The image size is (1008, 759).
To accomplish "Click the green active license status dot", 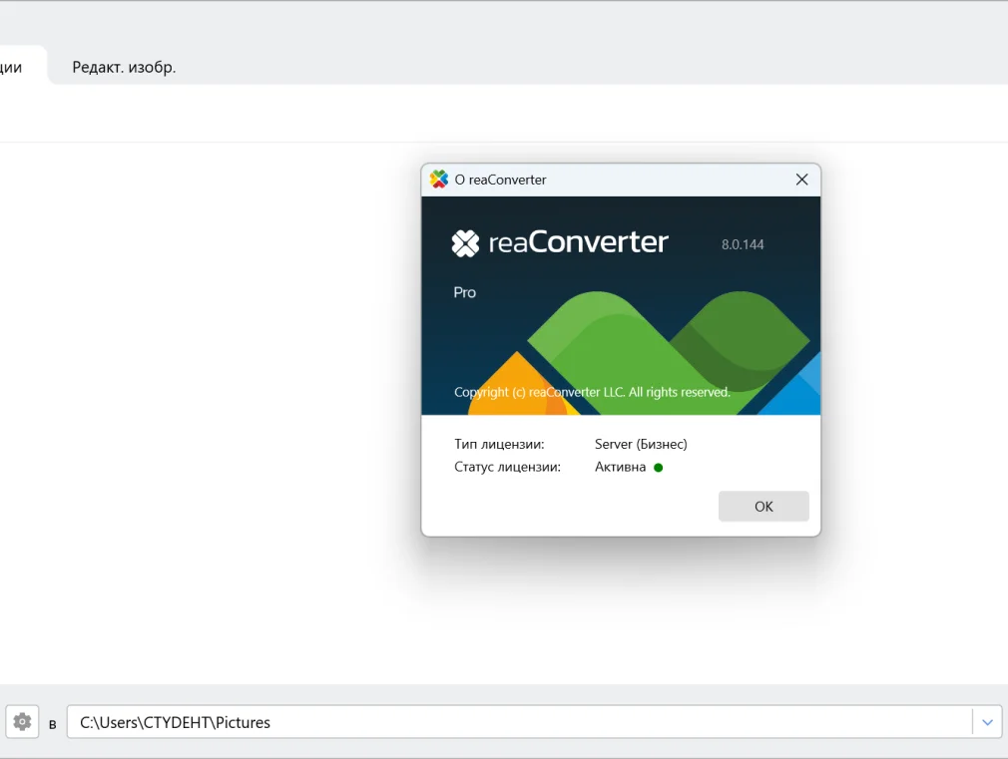I will click(x=659, y=467).
